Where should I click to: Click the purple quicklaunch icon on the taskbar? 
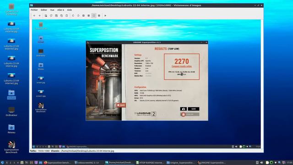[36, 163]
